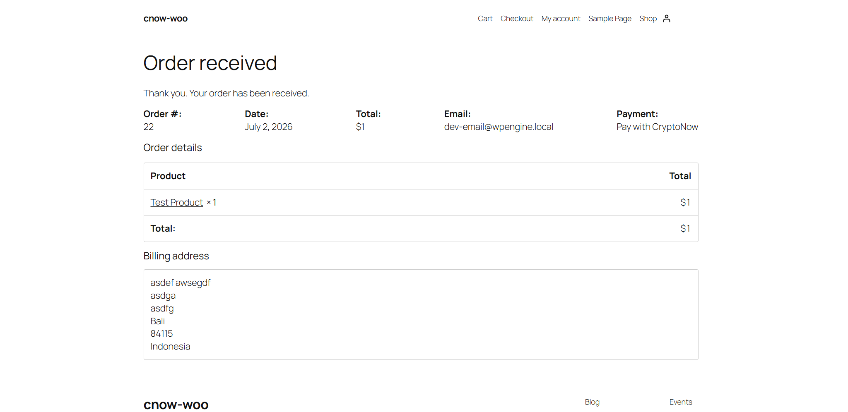Click the Total: row label in table
Image resolution: width=848 pixels, height=412 pixels.
pyautogui.click(x=163, y=229)
